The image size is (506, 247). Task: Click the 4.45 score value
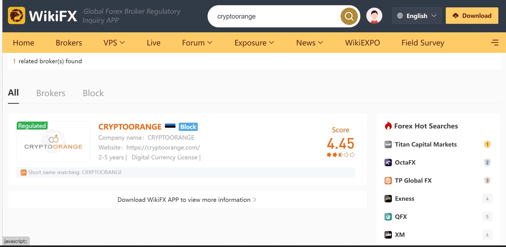point(341,143)
